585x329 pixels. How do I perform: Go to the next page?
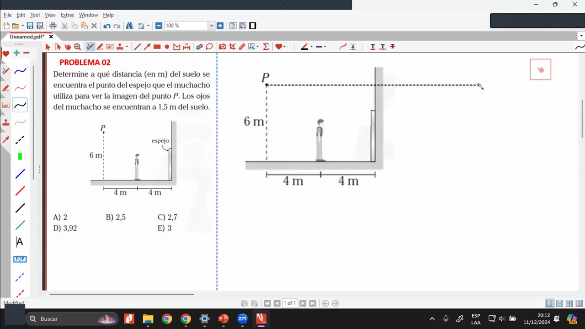[x=303, y=303]
